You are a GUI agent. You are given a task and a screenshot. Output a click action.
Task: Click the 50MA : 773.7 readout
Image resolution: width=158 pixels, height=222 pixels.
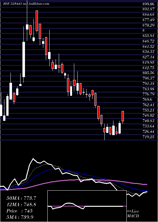pos(21,198)
